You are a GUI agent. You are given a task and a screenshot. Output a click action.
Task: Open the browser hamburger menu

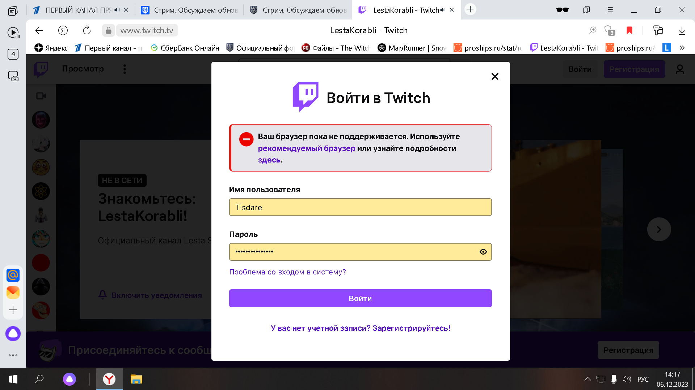610,10
